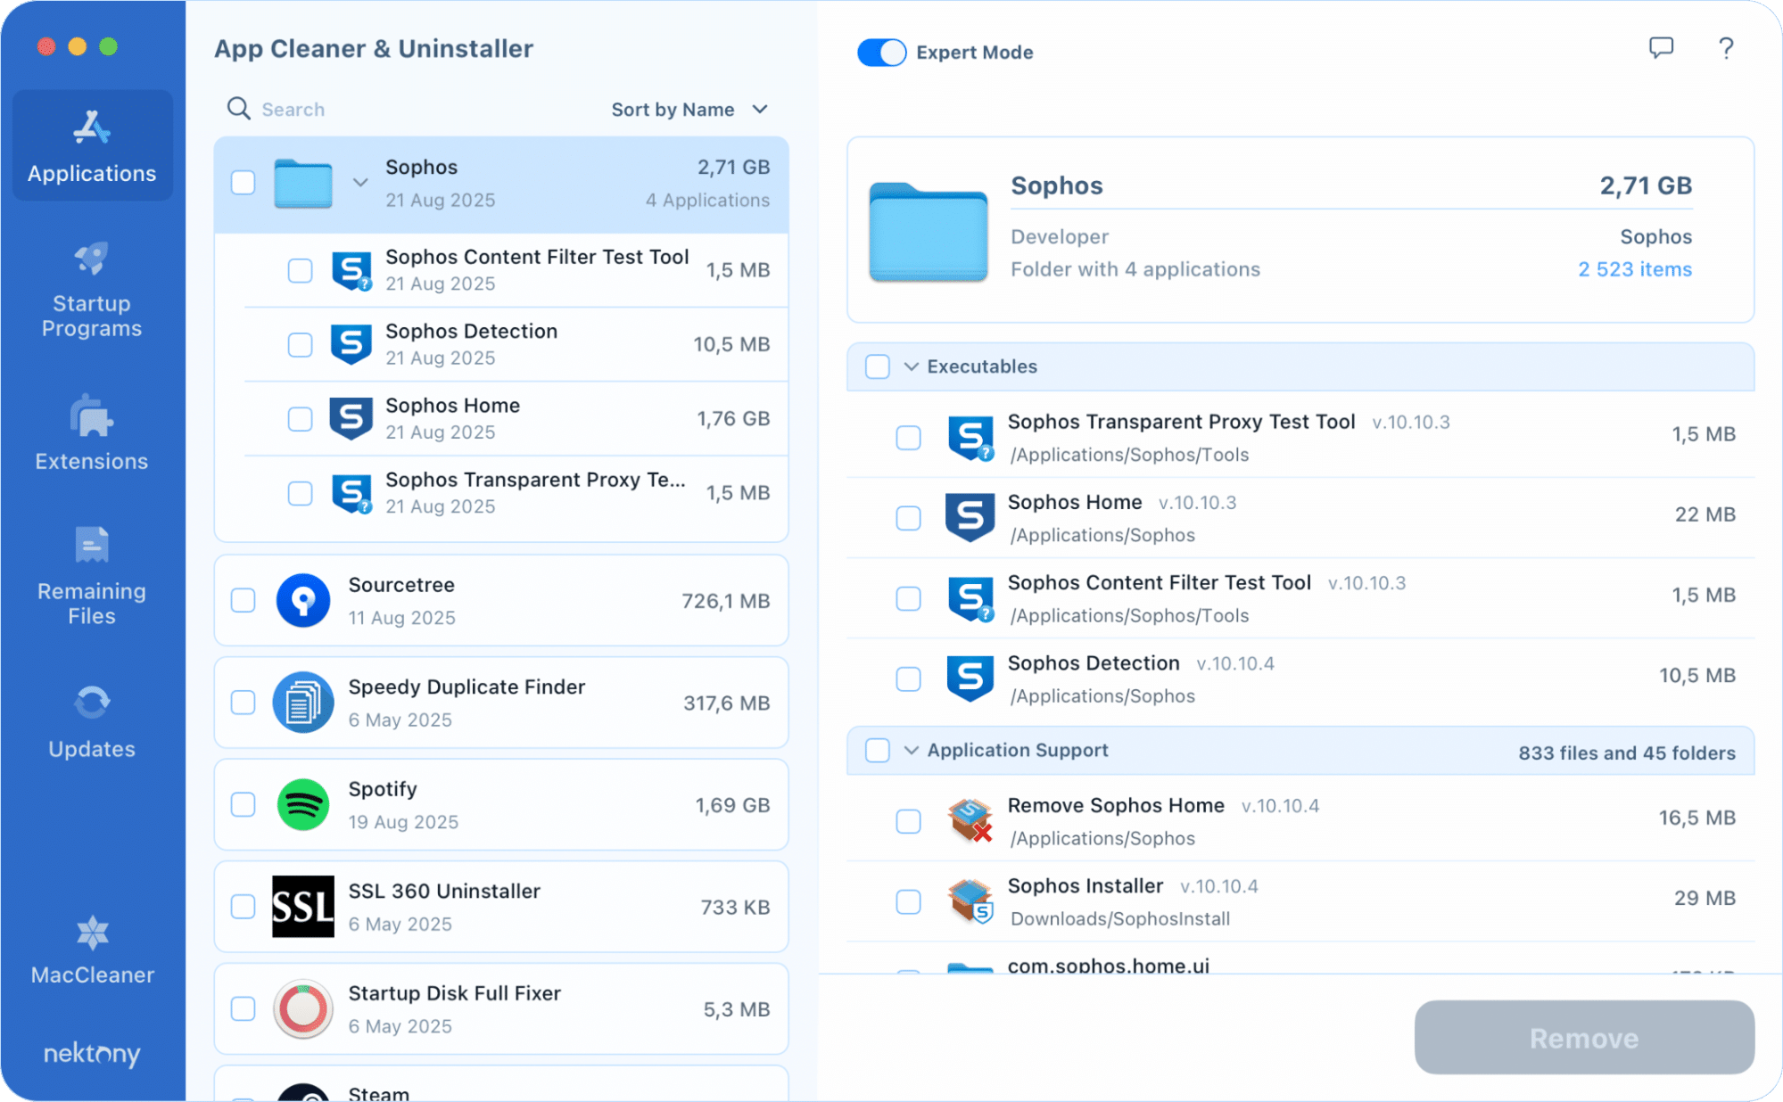Click the Speedy Duplicate Finder icon

[303, 702]
